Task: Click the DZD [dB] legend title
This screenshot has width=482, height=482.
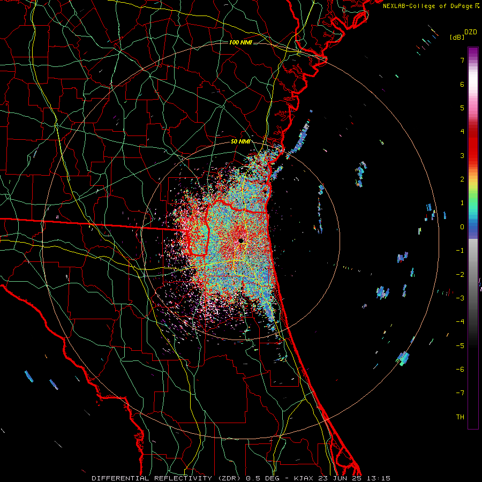Action: [x=463, y=34]
